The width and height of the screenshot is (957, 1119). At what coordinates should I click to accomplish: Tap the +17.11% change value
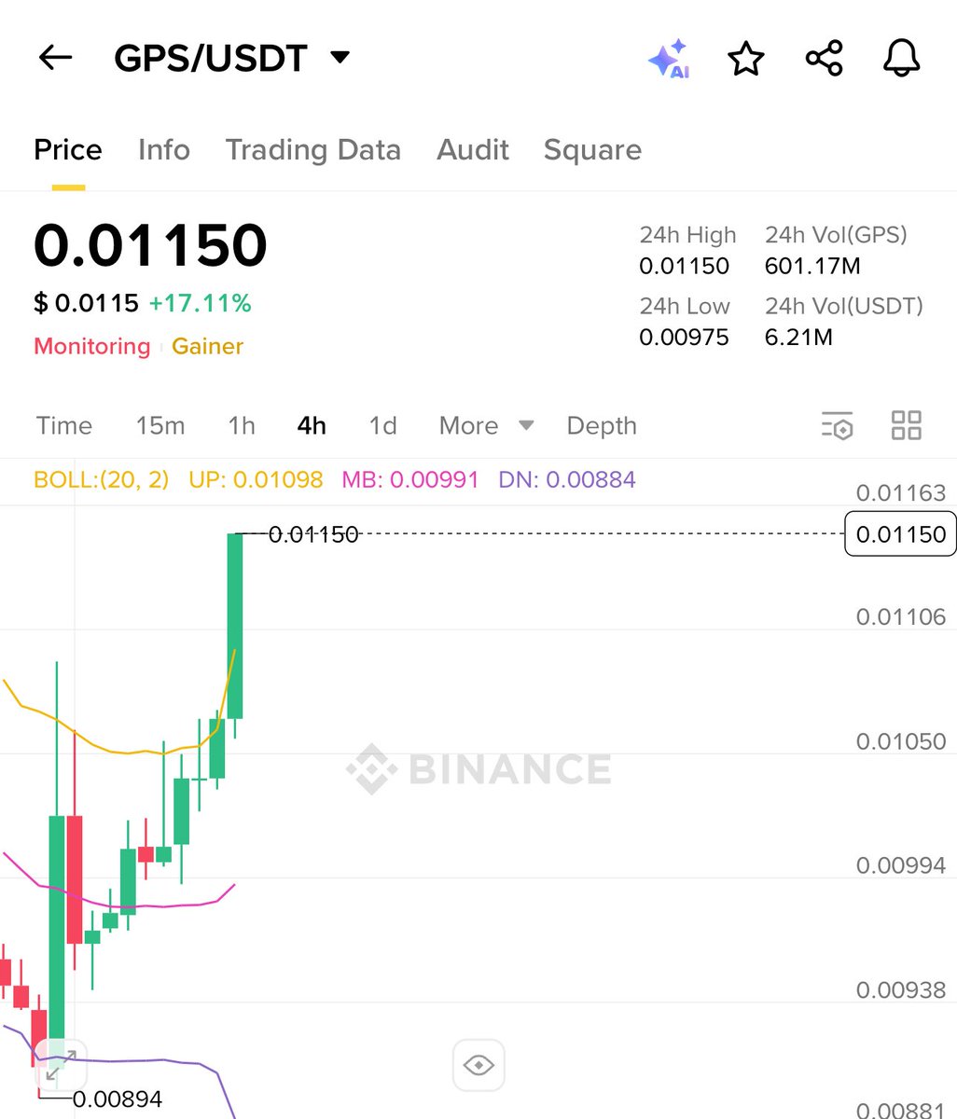[x=200, y=303]
